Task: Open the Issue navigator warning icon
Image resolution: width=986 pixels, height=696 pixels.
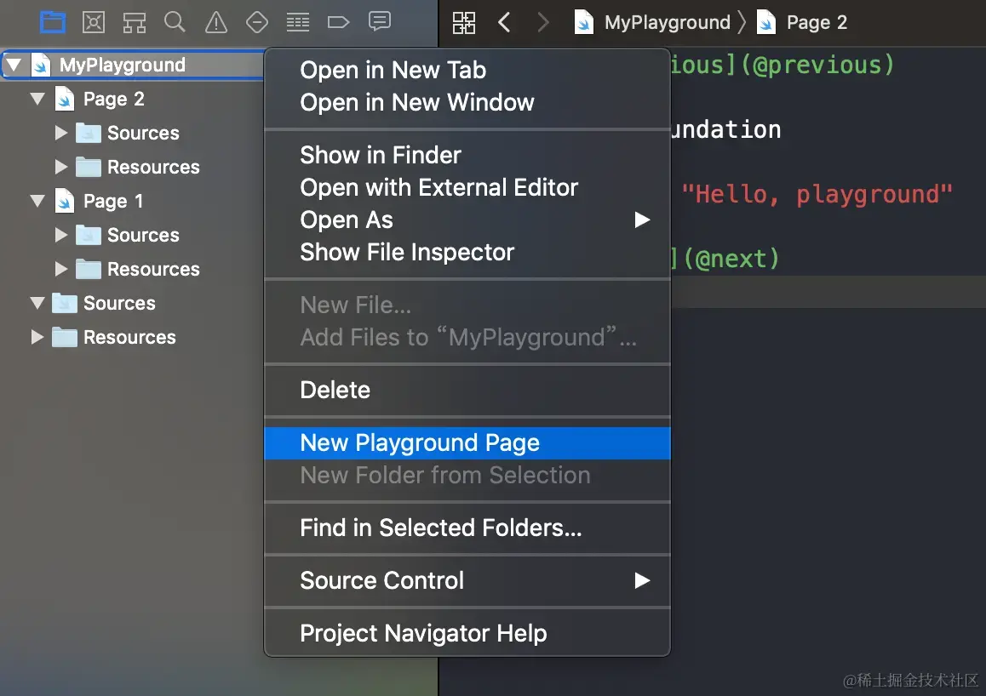Action: coord(216,23)
